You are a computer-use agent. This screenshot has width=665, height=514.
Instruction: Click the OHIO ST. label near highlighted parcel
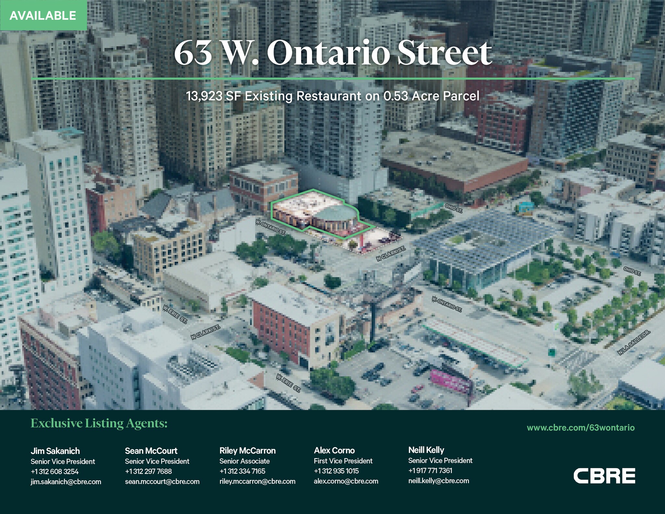(x=453, y=208)
